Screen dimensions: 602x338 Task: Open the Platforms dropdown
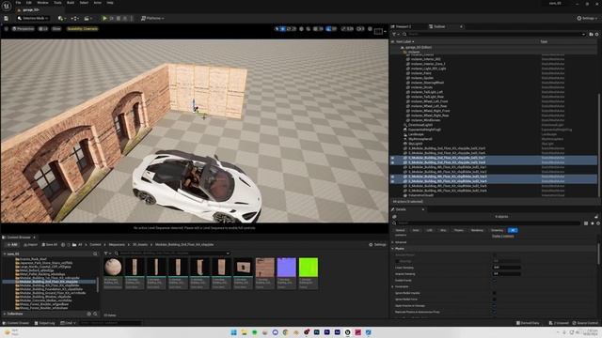tap(152, 18)
